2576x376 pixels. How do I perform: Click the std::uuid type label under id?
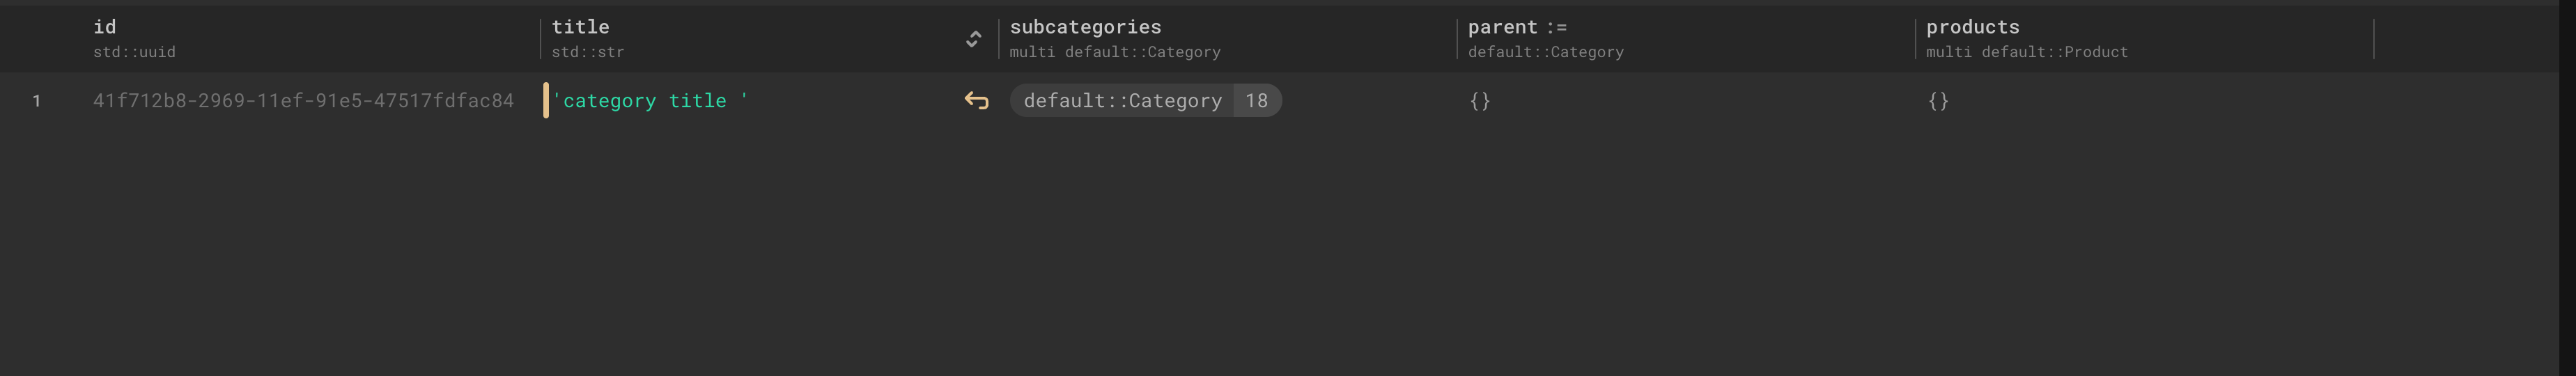tap(134, 52)
